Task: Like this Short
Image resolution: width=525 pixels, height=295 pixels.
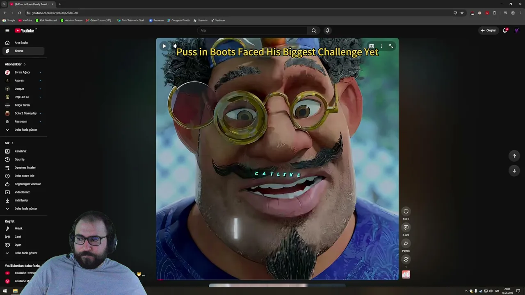Action: [406, 211]
